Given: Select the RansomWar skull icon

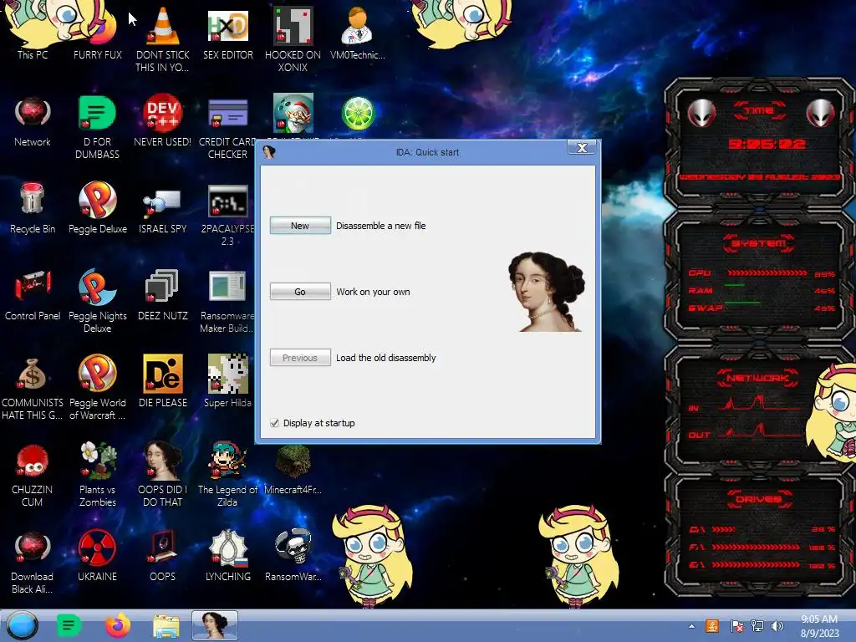Looking at the screenshot, I should (x=293, y=556).
